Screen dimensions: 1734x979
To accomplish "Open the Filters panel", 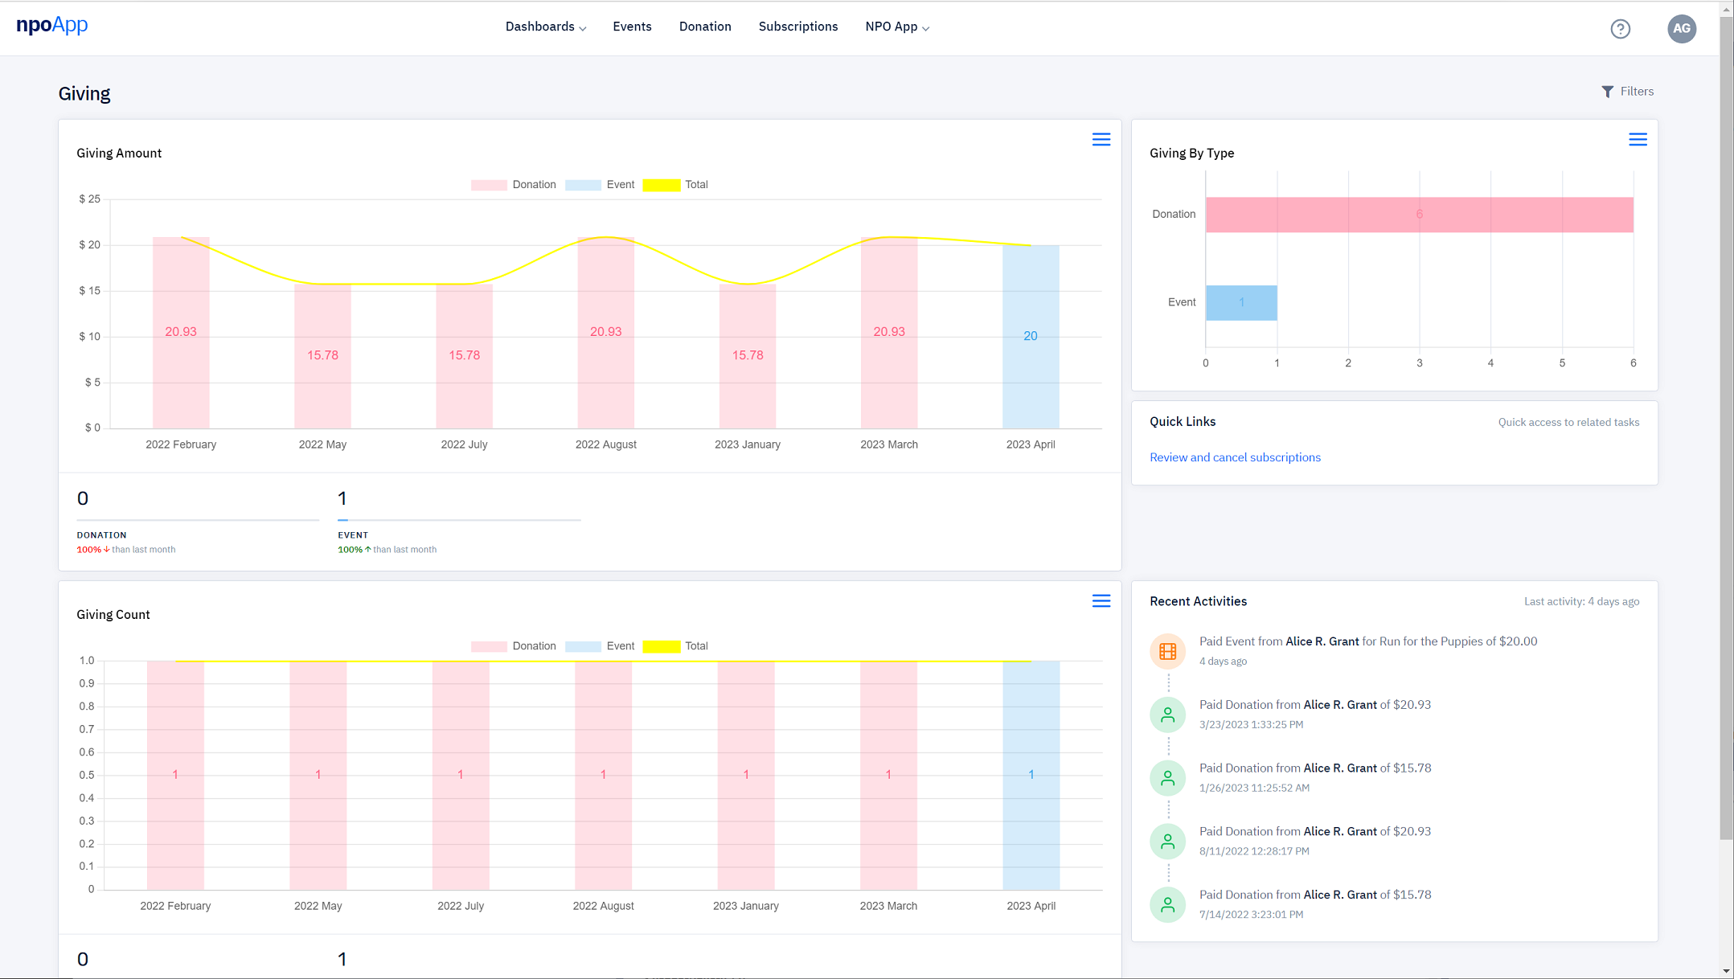I will click(x=1627, y=92).
